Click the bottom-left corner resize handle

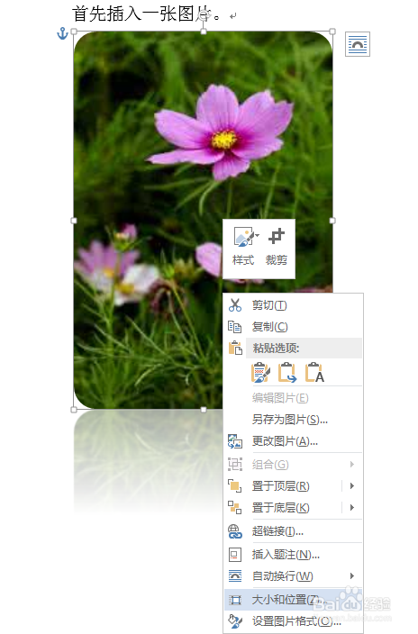tap(74, 410)
